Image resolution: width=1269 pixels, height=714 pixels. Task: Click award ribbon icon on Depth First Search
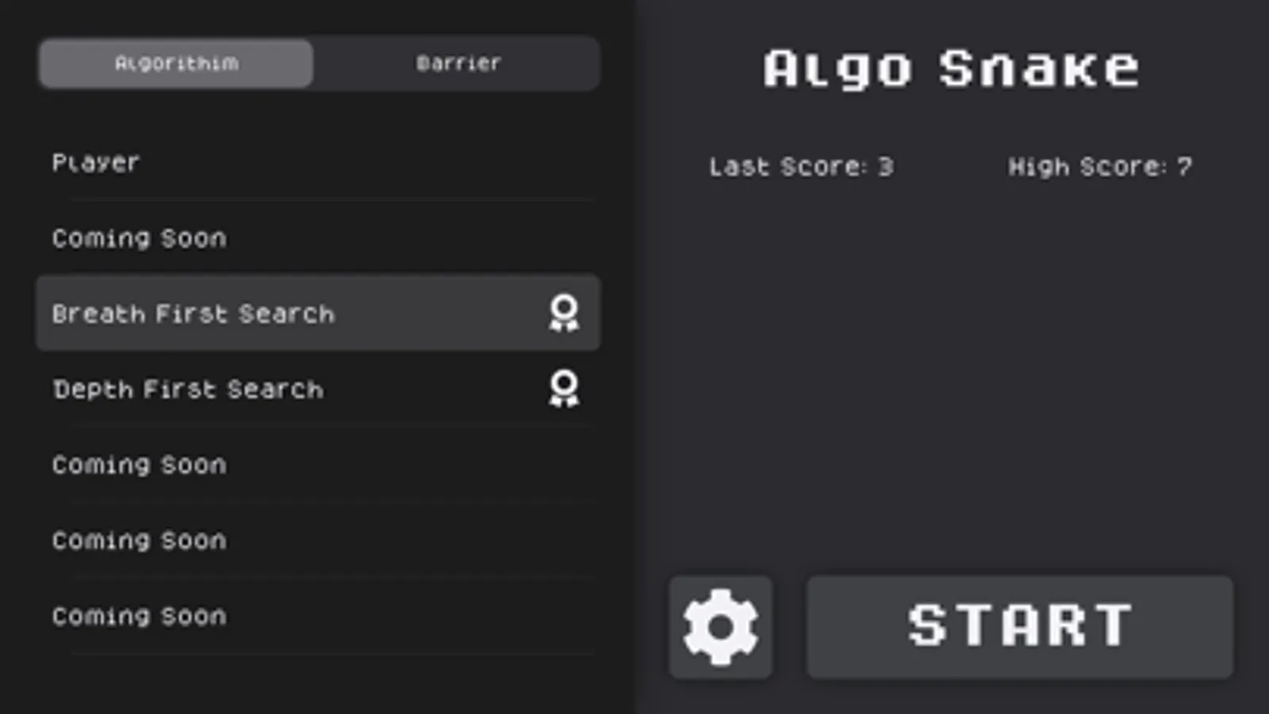pos(564,389)
